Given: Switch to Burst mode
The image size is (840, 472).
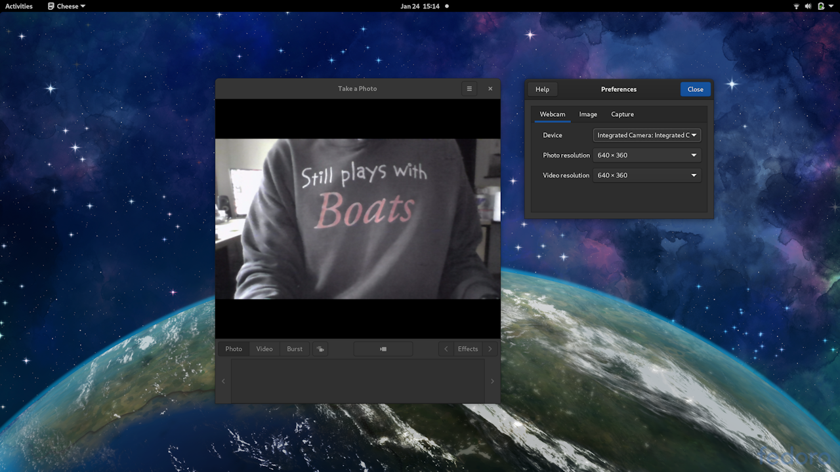Looking at the screenshot, I should coord(295,349).
